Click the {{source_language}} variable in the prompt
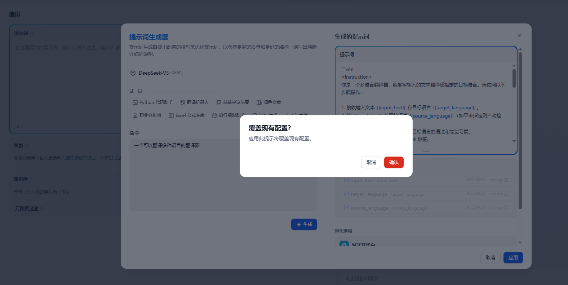The width and height of the screenshot is (568, 285). [432, 116]
